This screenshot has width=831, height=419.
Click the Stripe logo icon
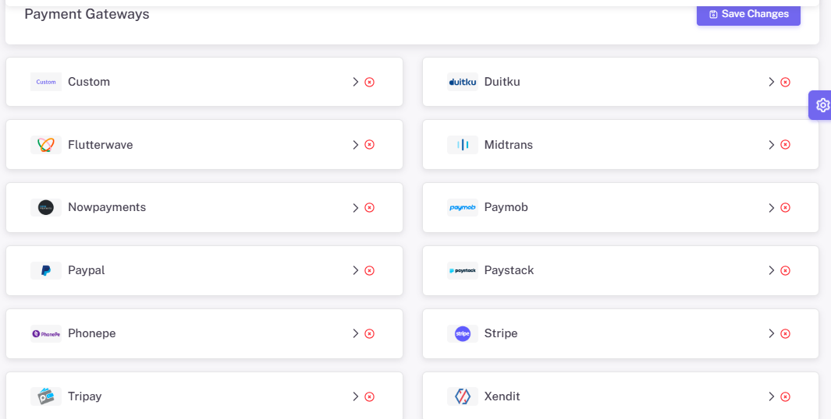tap(462, 334)
